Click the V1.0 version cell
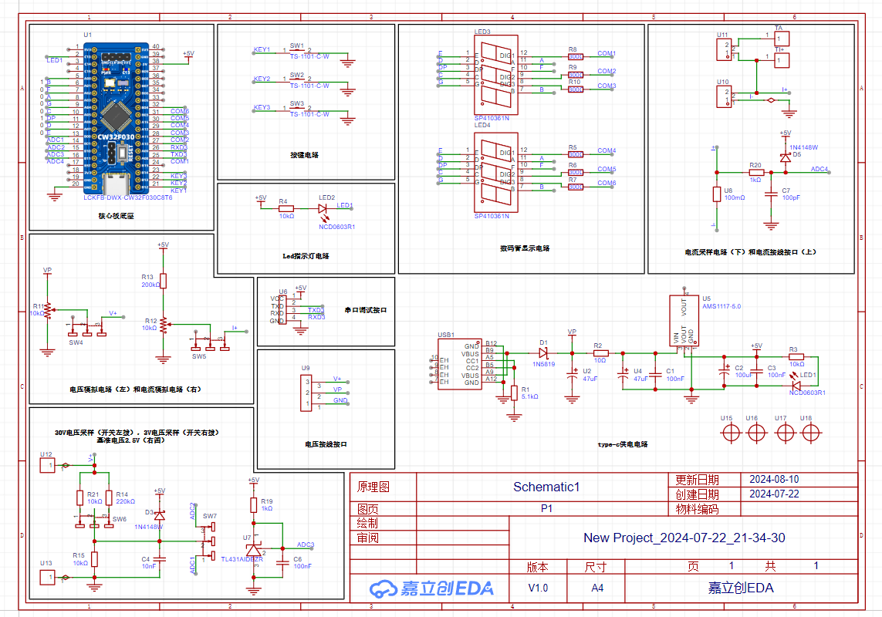 [538, 588]
